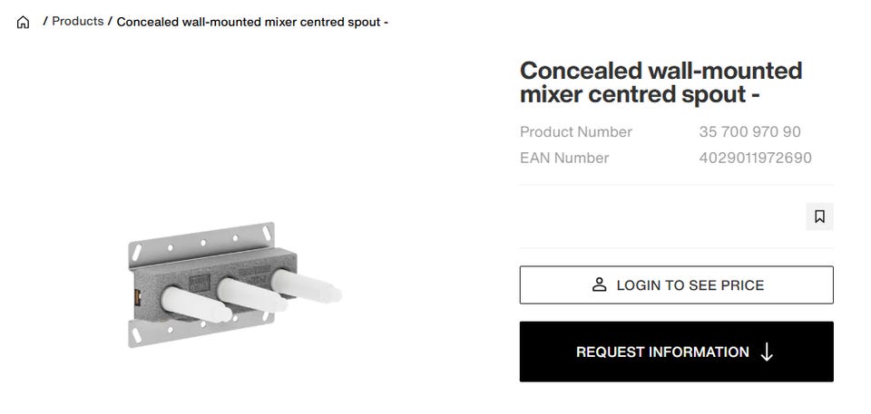The image size is (871, 414).
Task: Click the metal mounting bracket in image
Action: (x=201, y=243)
